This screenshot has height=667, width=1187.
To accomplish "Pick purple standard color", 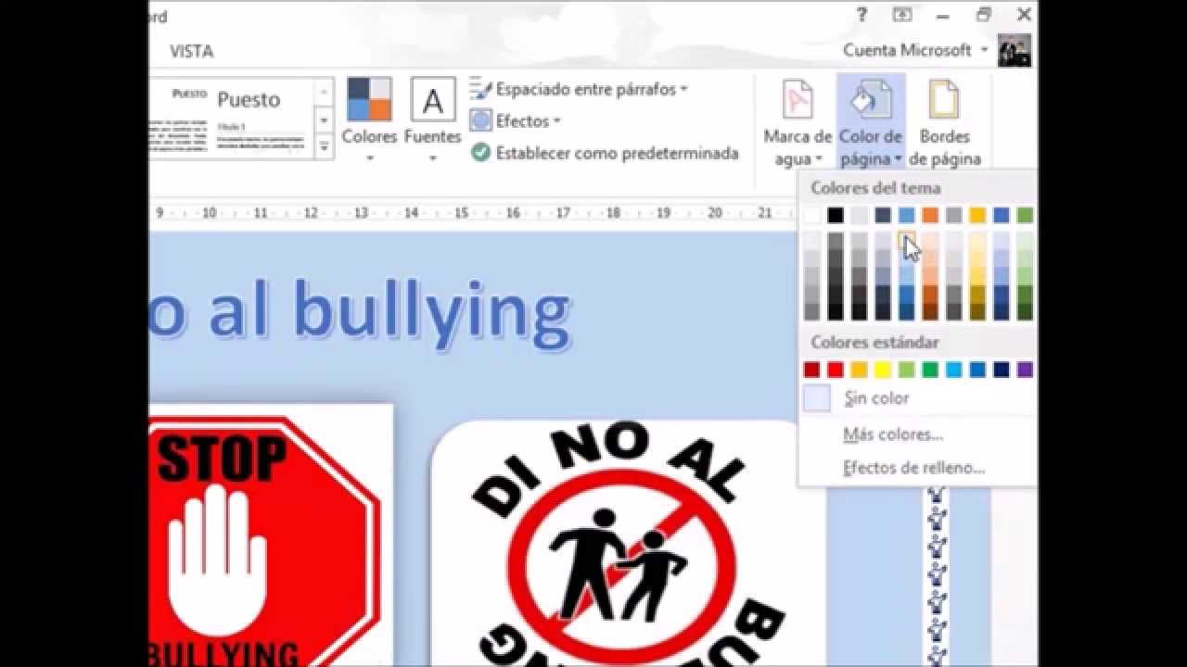I will pos(1025,370).
